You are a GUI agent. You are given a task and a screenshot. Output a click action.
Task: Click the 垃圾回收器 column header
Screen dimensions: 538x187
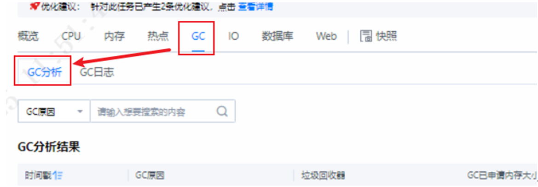coord(323,175)
